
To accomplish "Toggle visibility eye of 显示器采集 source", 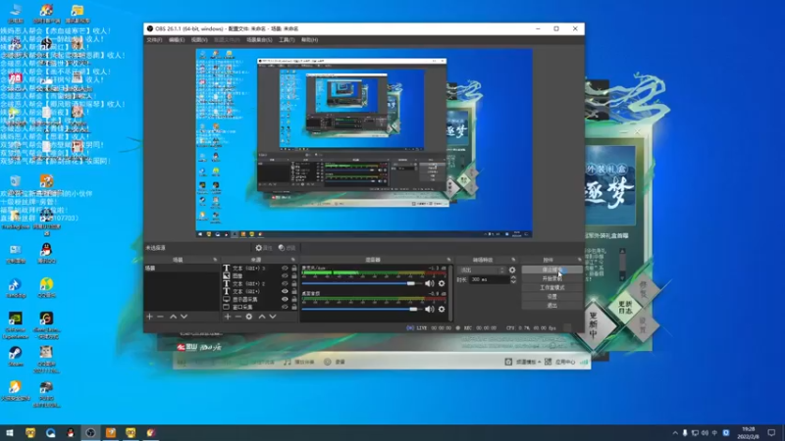I will pyautogui.click(x=285, y=300).
